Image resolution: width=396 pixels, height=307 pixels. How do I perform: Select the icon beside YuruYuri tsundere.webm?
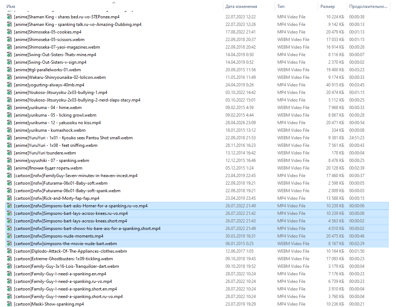click(9, 153)
